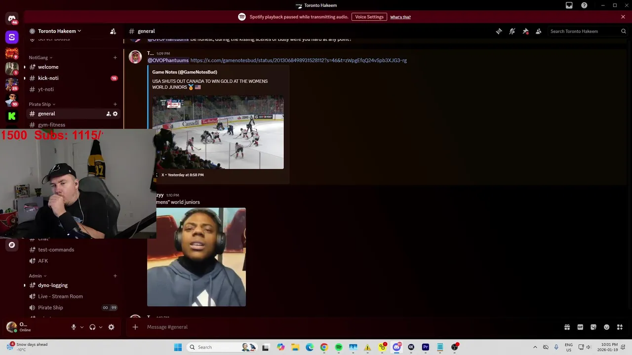Collapse the Admin category
This screenshot has width=632, height=355.
[38, 276]
